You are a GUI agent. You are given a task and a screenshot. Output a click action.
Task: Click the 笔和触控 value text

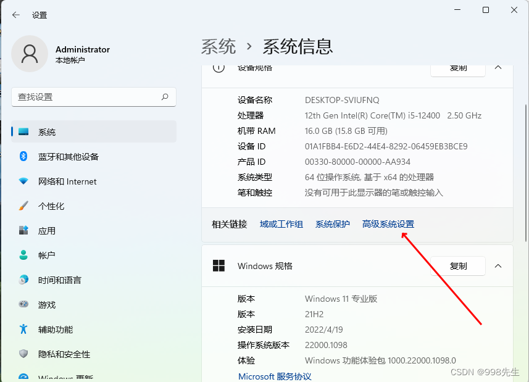[373, 193]
